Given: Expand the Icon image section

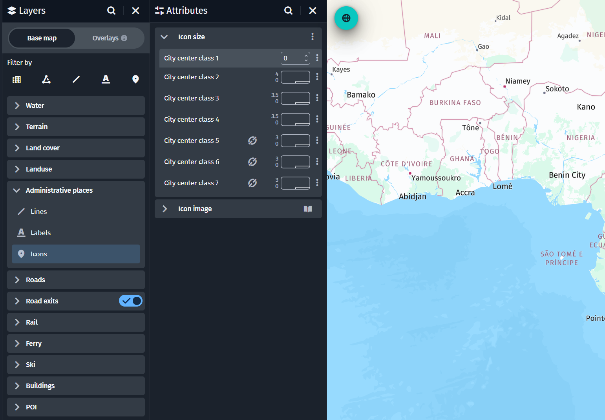Looking at the screenshot, I should coord(165,209).
